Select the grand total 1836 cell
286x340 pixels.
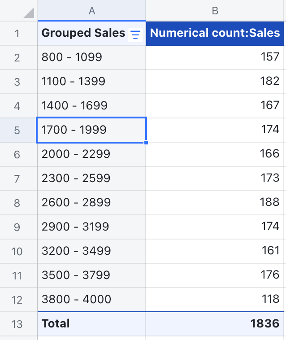(215, 323)
